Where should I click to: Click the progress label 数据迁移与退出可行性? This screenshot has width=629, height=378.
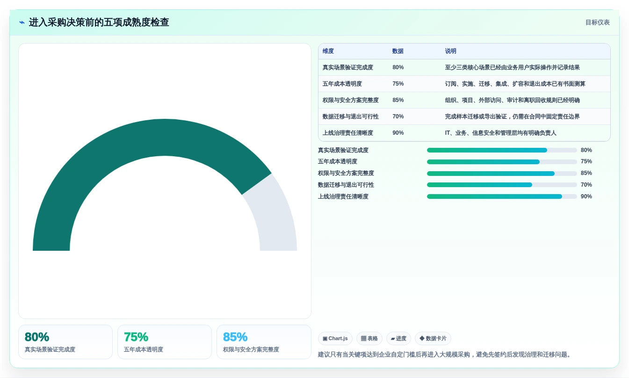coord(346,185)
